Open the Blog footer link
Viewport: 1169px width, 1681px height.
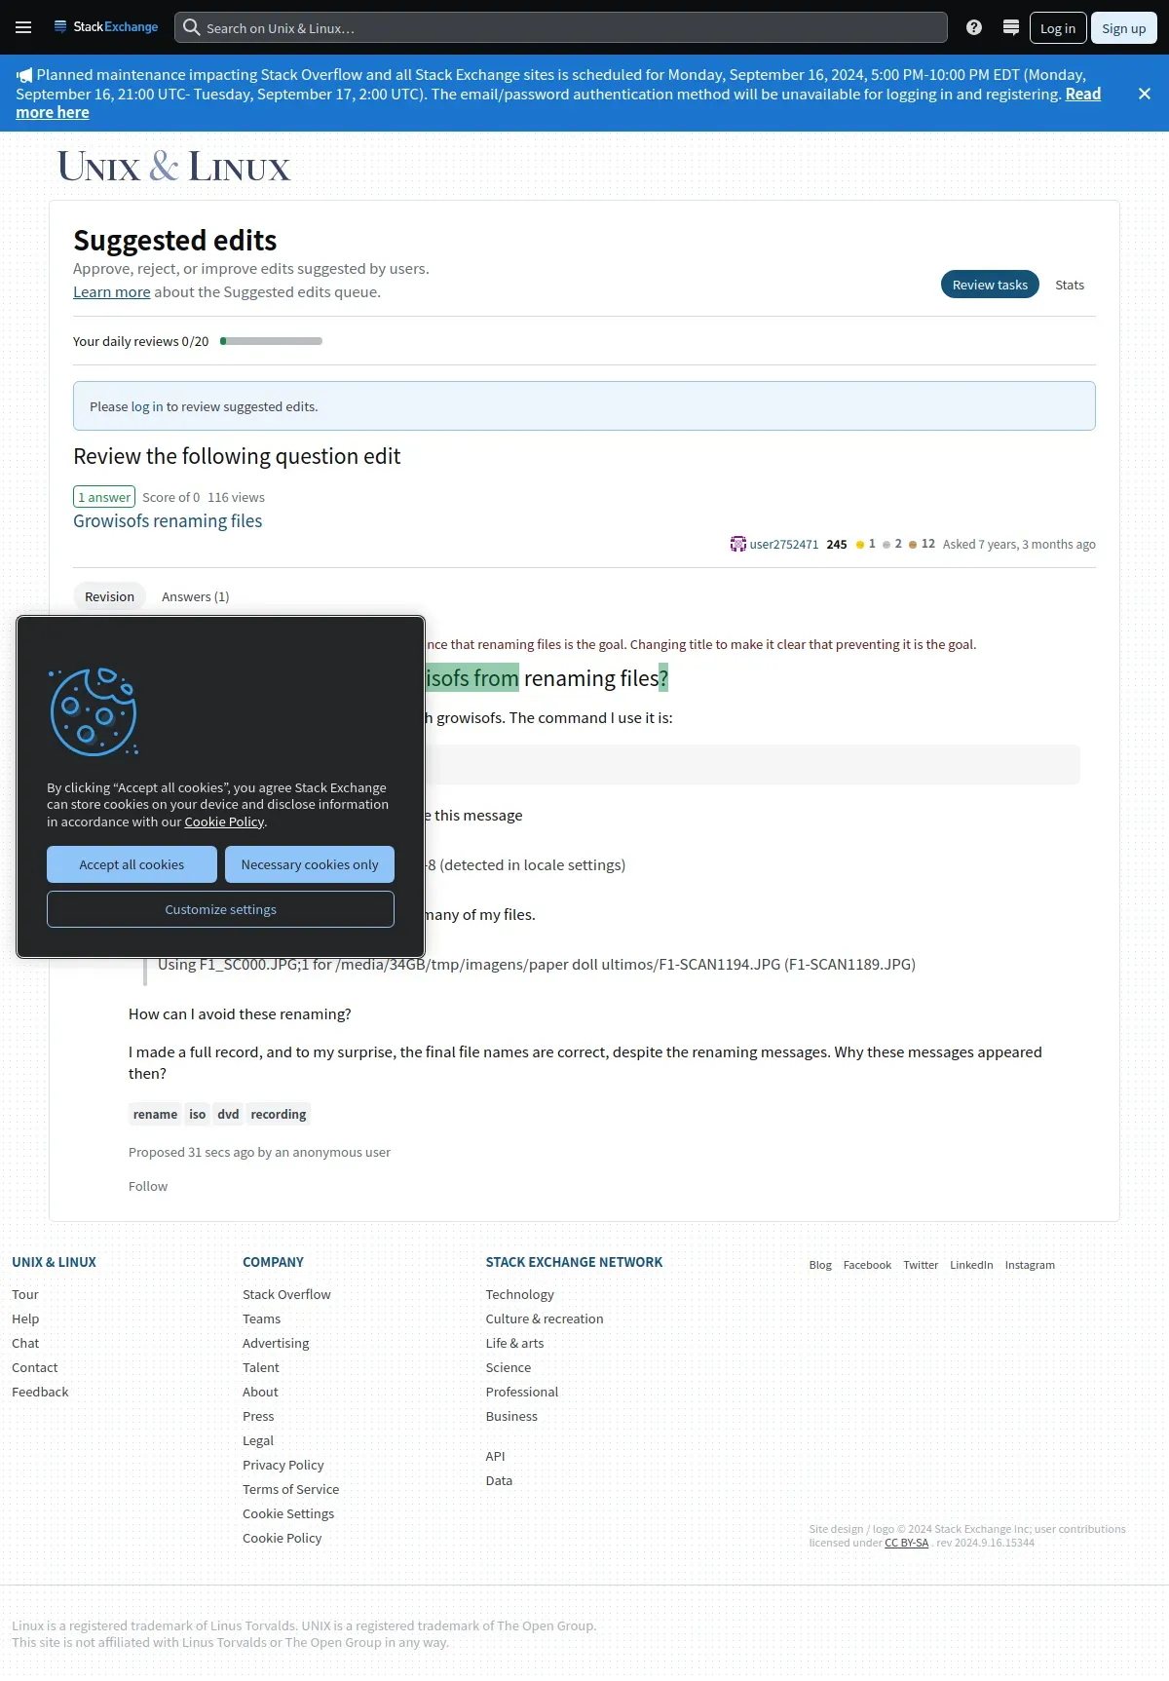coord(820,1265)
